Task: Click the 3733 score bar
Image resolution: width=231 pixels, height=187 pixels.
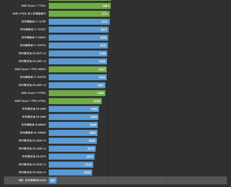Action: (79, 14)
